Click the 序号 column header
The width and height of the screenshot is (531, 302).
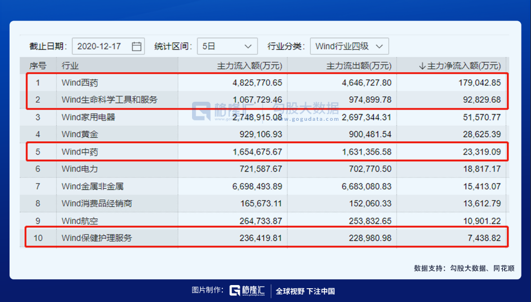pos(38,66)
